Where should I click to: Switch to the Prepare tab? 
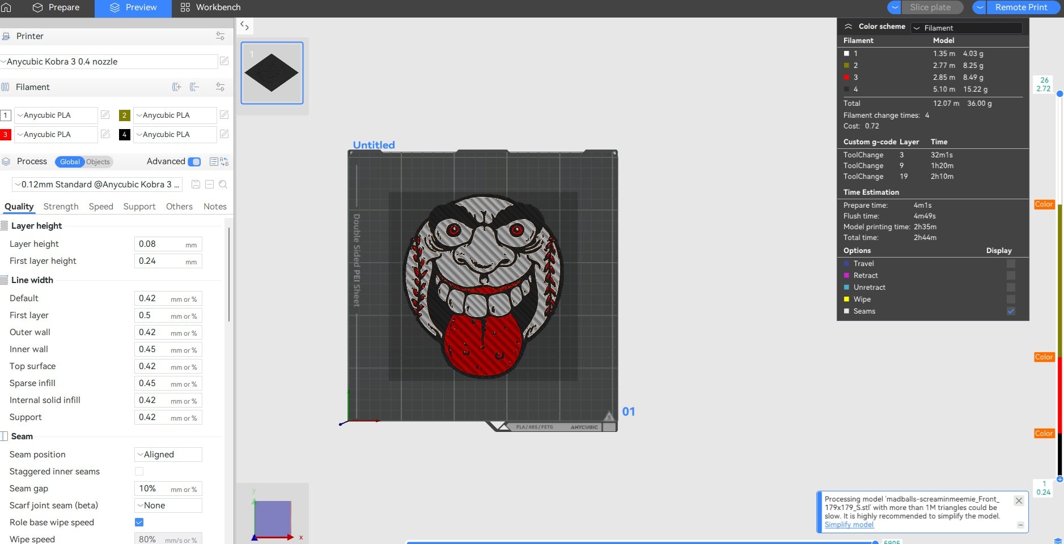(x=56, y=7)
